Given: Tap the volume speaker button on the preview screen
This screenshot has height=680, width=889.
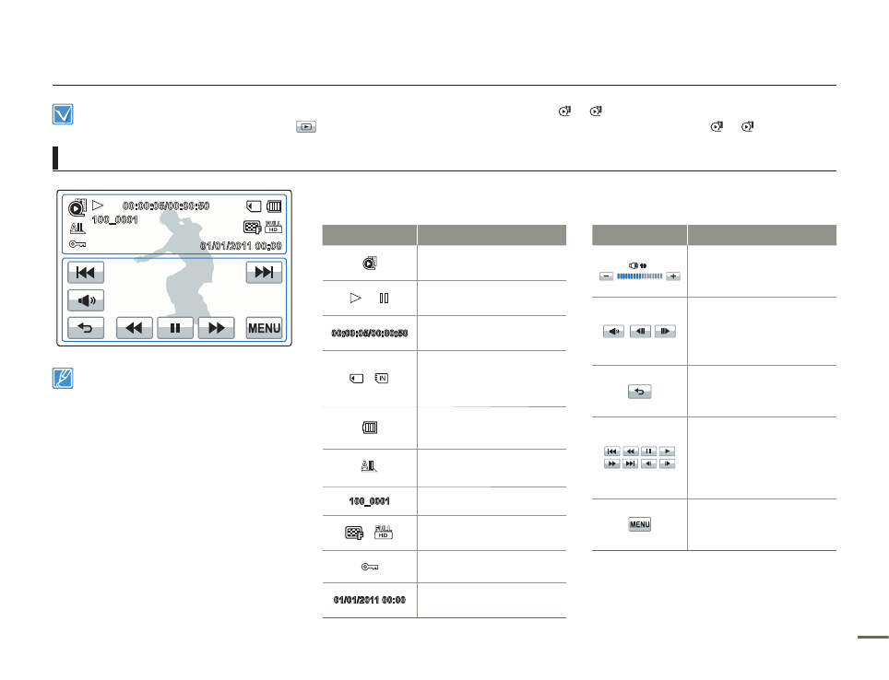Looking at the screenshot, I should [86, 300].
